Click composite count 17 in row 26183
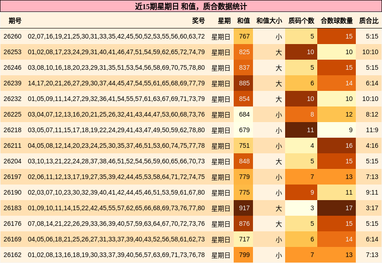This screenshot has width=382, height=263. (x=337, y=208)
